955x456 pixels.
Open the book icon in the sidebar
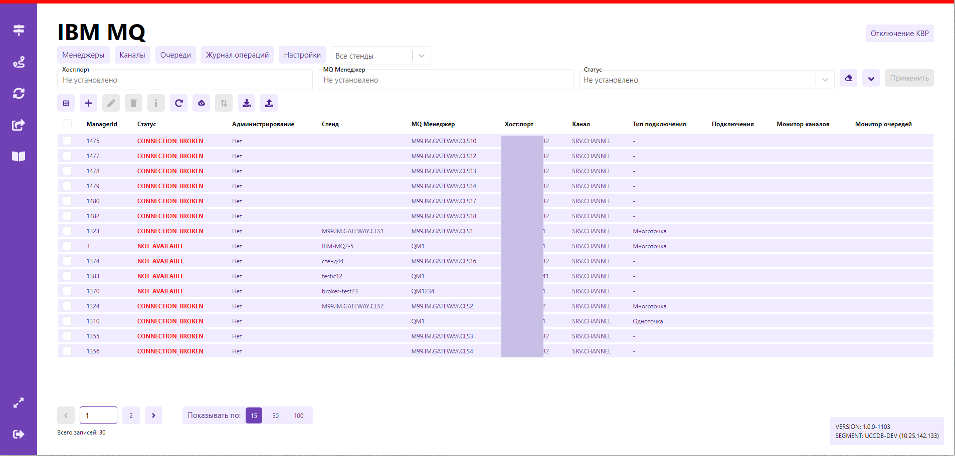click(19, 157)
